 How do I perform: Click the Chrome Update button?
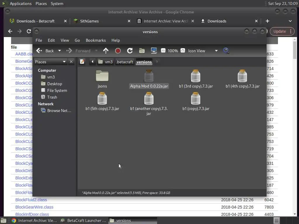tap(279, 32)
